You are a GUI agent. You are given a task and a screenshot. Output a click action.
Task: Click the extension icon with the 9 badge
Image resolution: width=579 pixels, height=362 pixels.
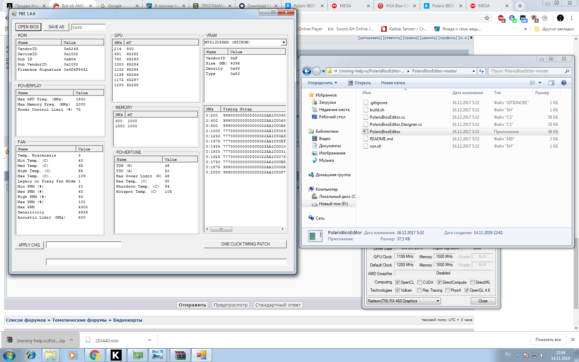pyautogui.click(x=535, y=18)
